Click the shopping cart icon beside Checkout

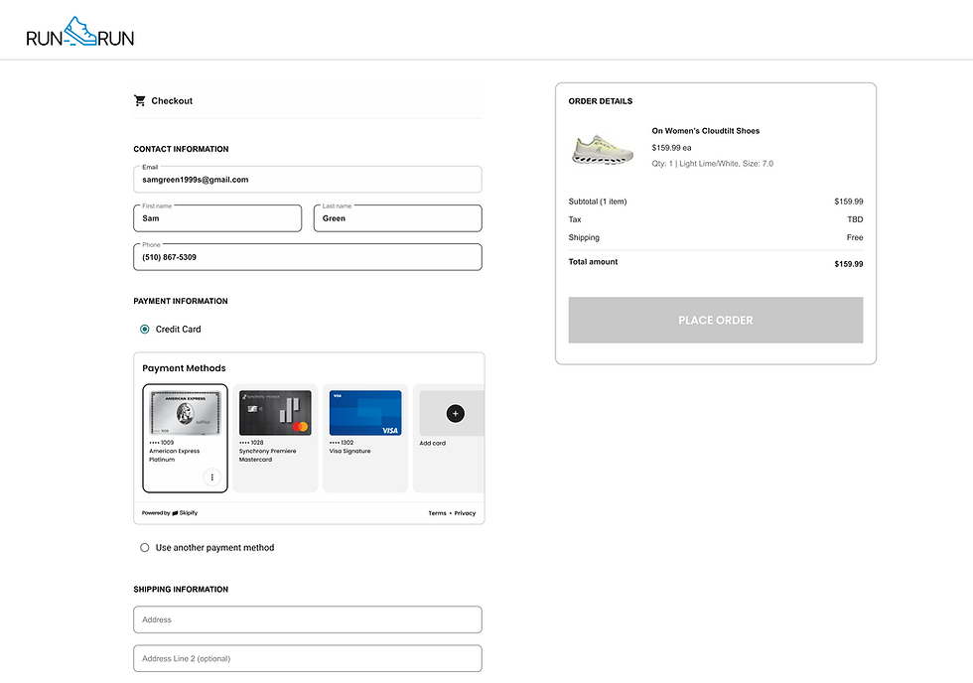point(140,100)
